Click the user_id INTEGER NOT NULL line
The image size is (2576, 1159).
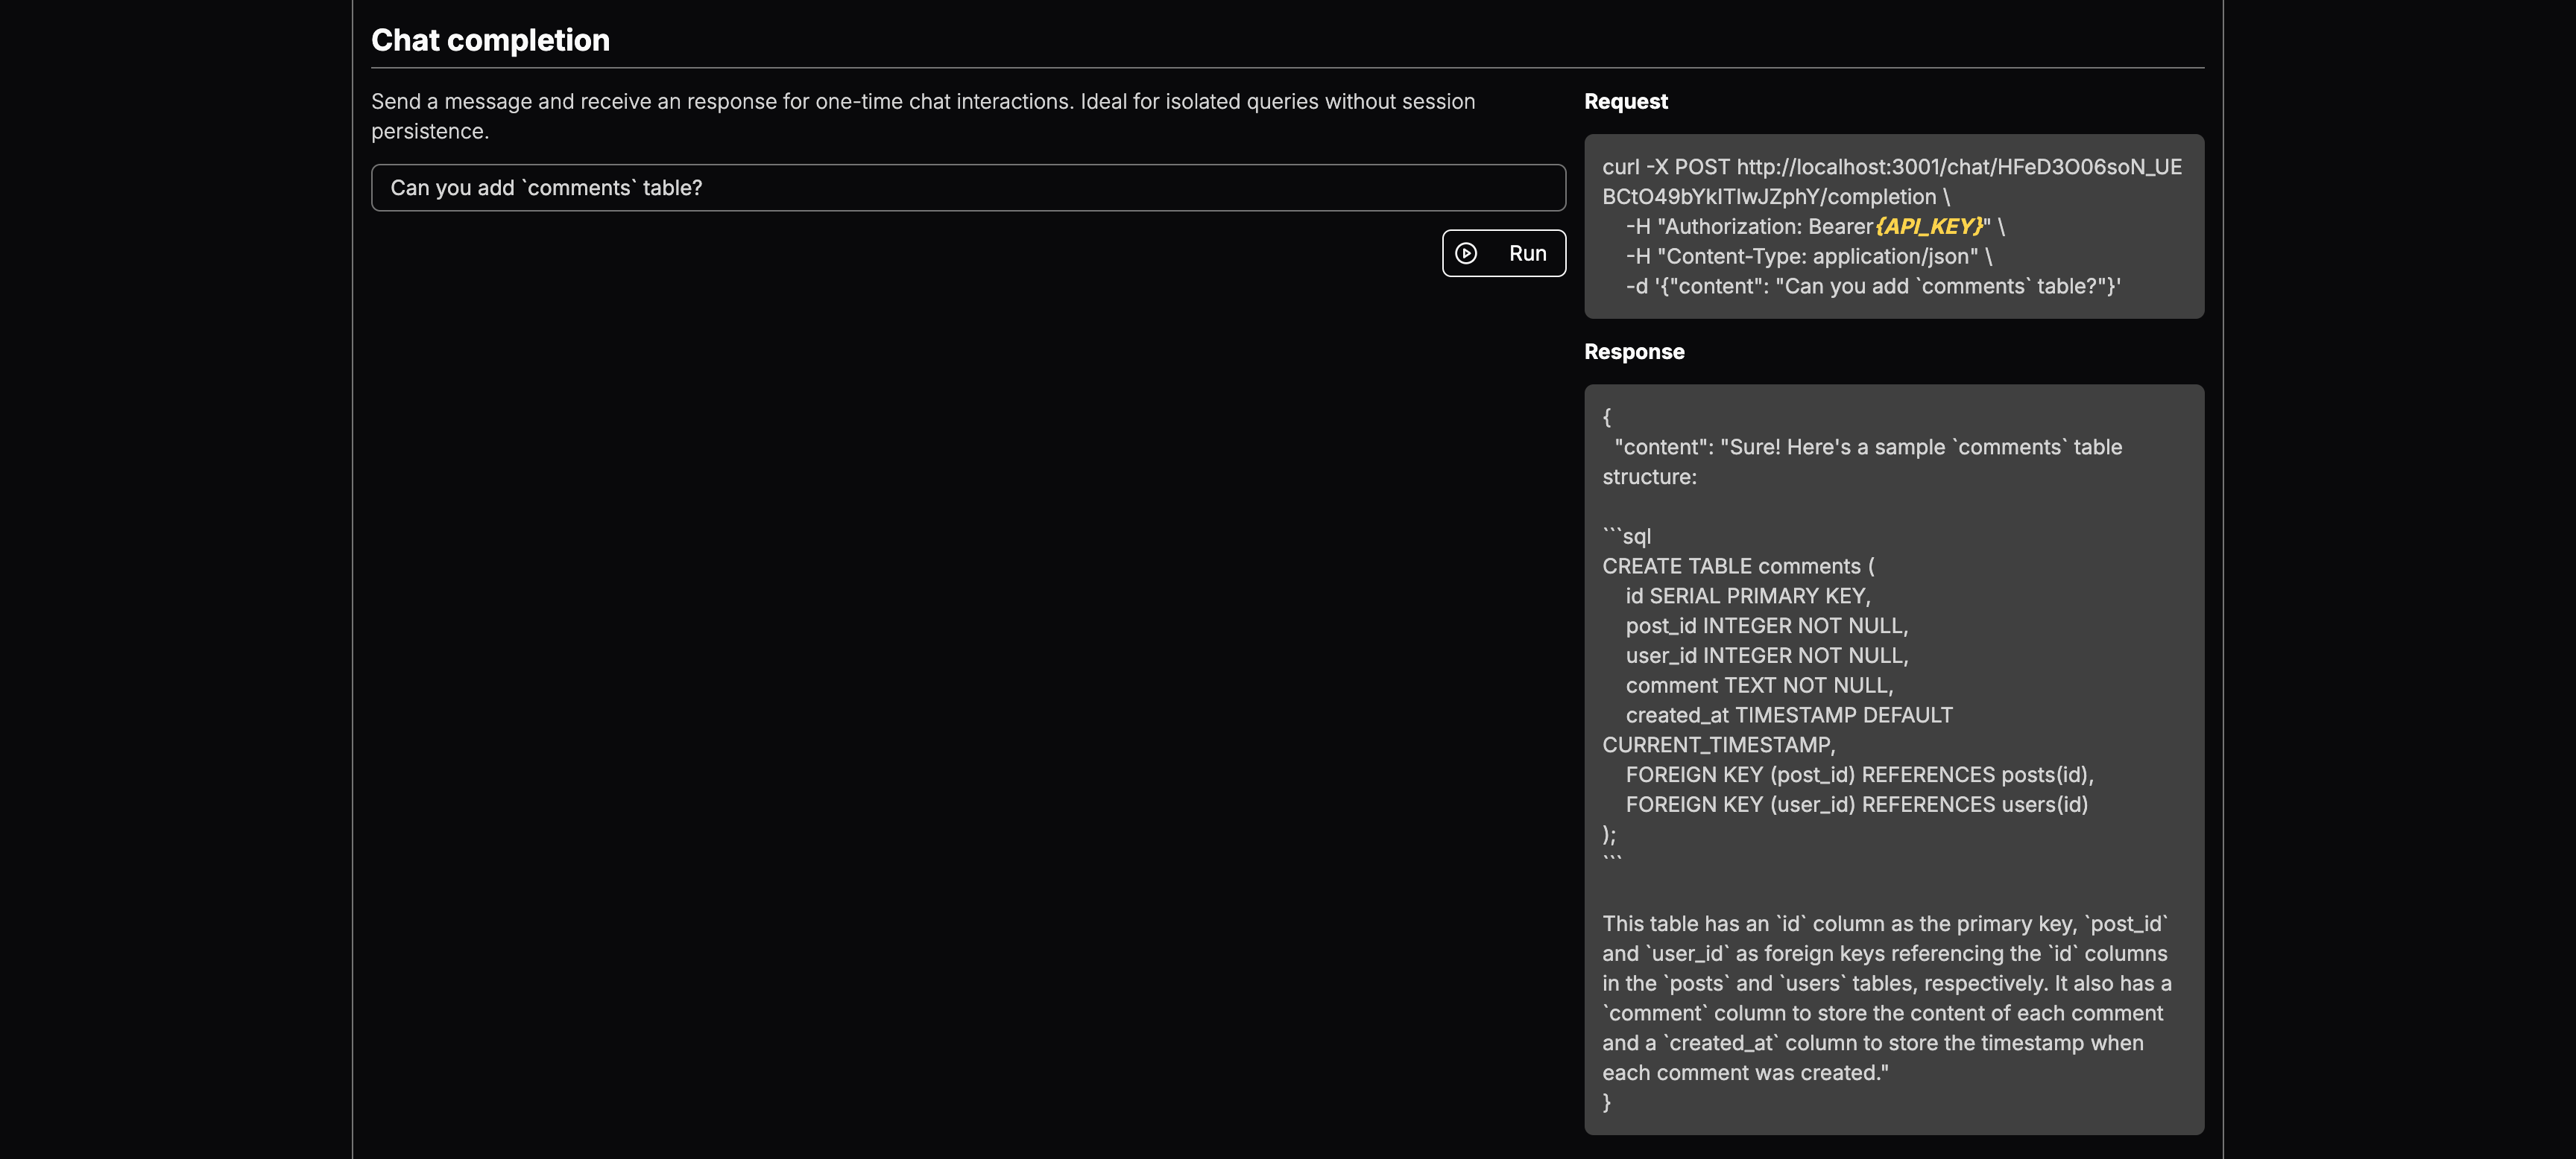tap(1767, 656)
